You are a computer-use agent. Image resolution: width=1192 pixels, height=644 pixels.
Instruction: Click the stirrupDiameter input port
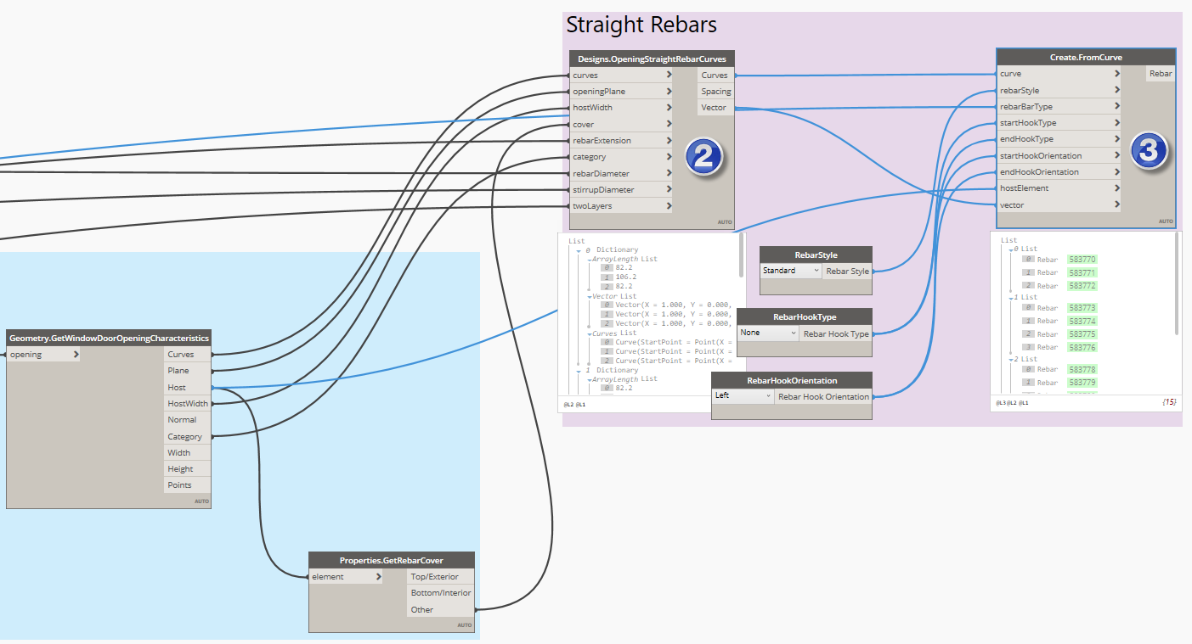[621, 189]
